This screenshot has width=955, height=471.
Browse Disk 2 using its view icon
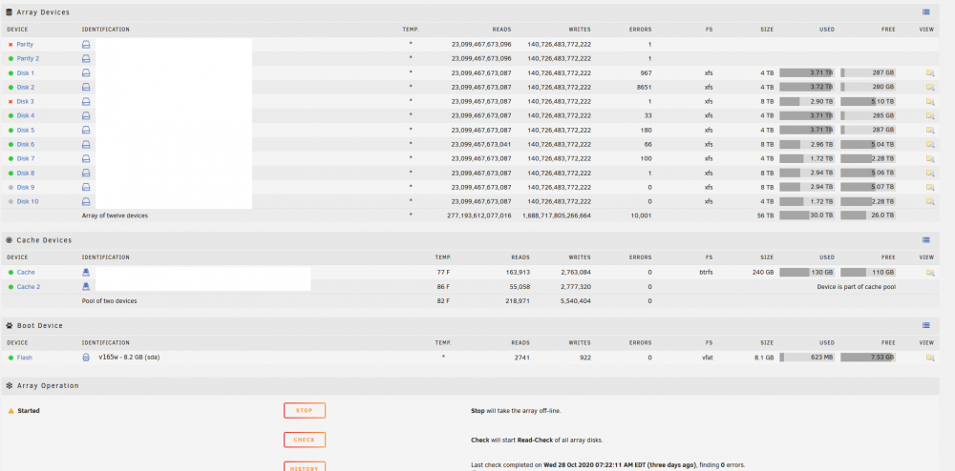click(x=930, y=88)
